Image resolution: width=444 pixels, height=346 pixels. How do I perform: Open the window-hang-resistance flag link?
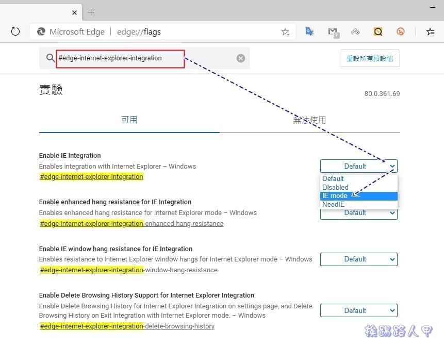point(128,270)
